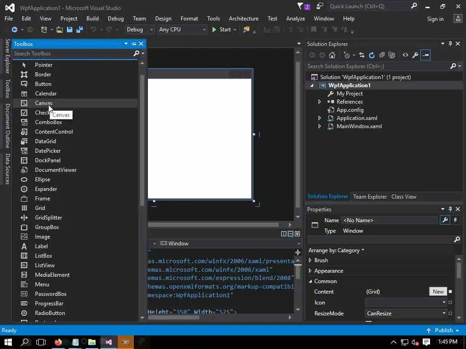
Task: Collapse the Common property category
Action: tap(310, 281)
